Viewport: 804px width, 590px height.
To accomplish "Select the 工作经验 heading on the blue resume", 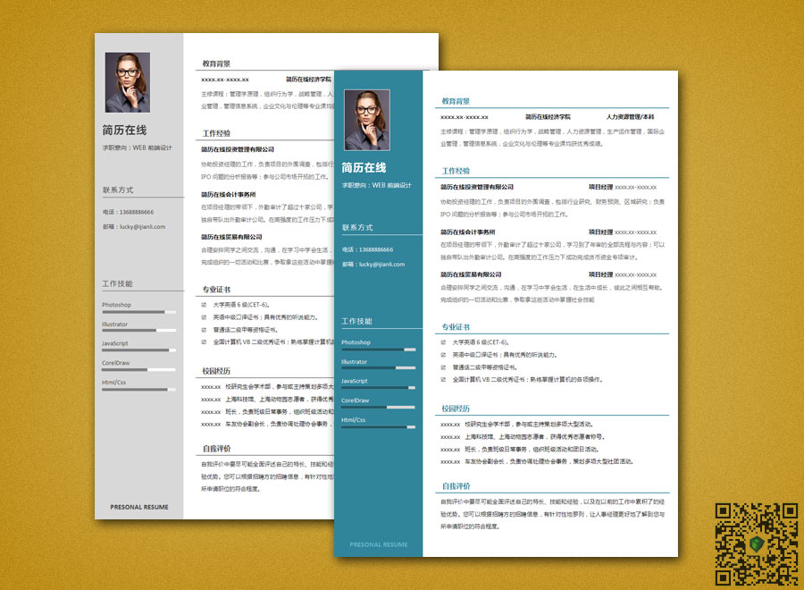I will [456, 171].
